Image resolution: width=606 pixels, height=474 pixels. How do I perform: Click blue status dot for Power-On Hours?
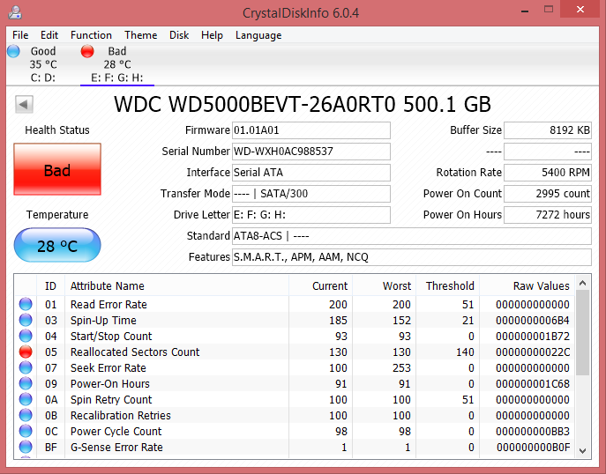point(26,383)
